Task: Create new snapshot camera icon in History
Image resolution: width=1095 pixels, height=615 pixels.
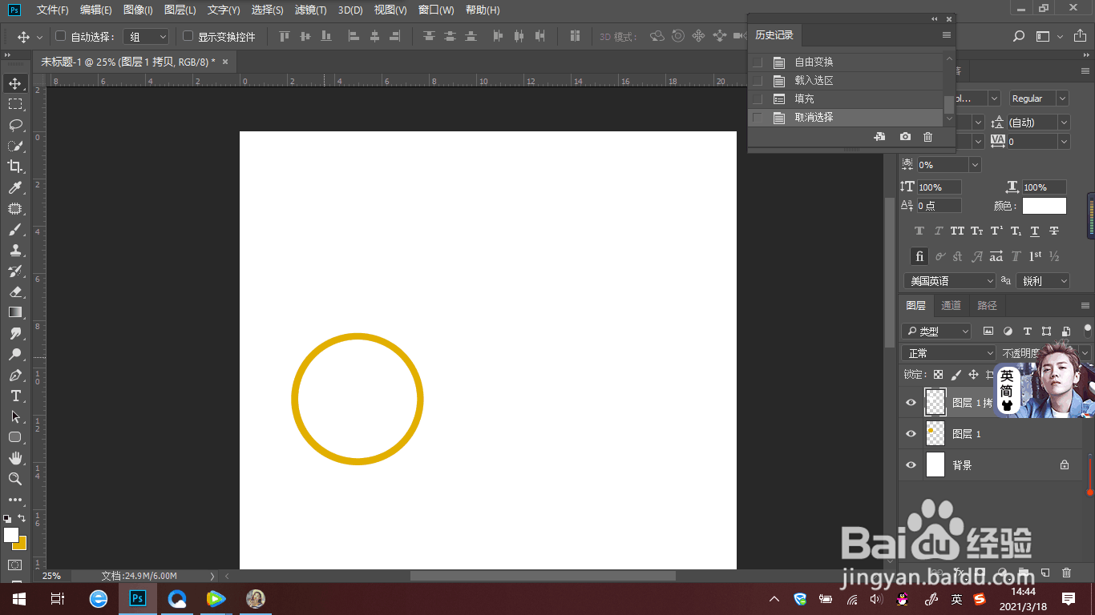Action: [x=905, y=137]
